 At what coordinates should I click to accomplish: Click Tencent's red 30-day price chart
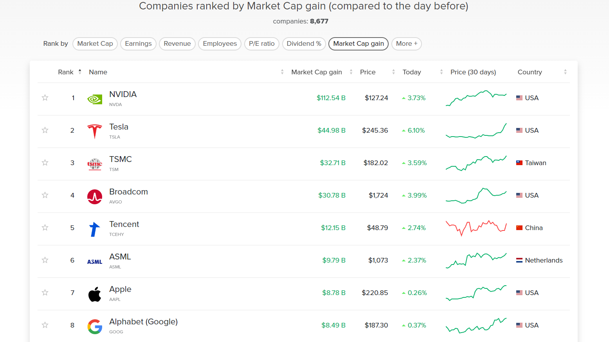476,228
